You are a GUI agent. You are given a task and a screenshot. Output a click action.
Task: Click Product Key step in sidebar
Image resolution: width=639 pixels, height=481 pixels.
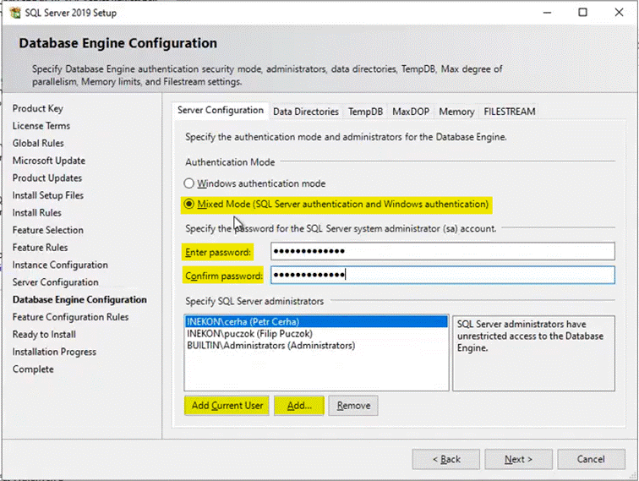(38, 108)
